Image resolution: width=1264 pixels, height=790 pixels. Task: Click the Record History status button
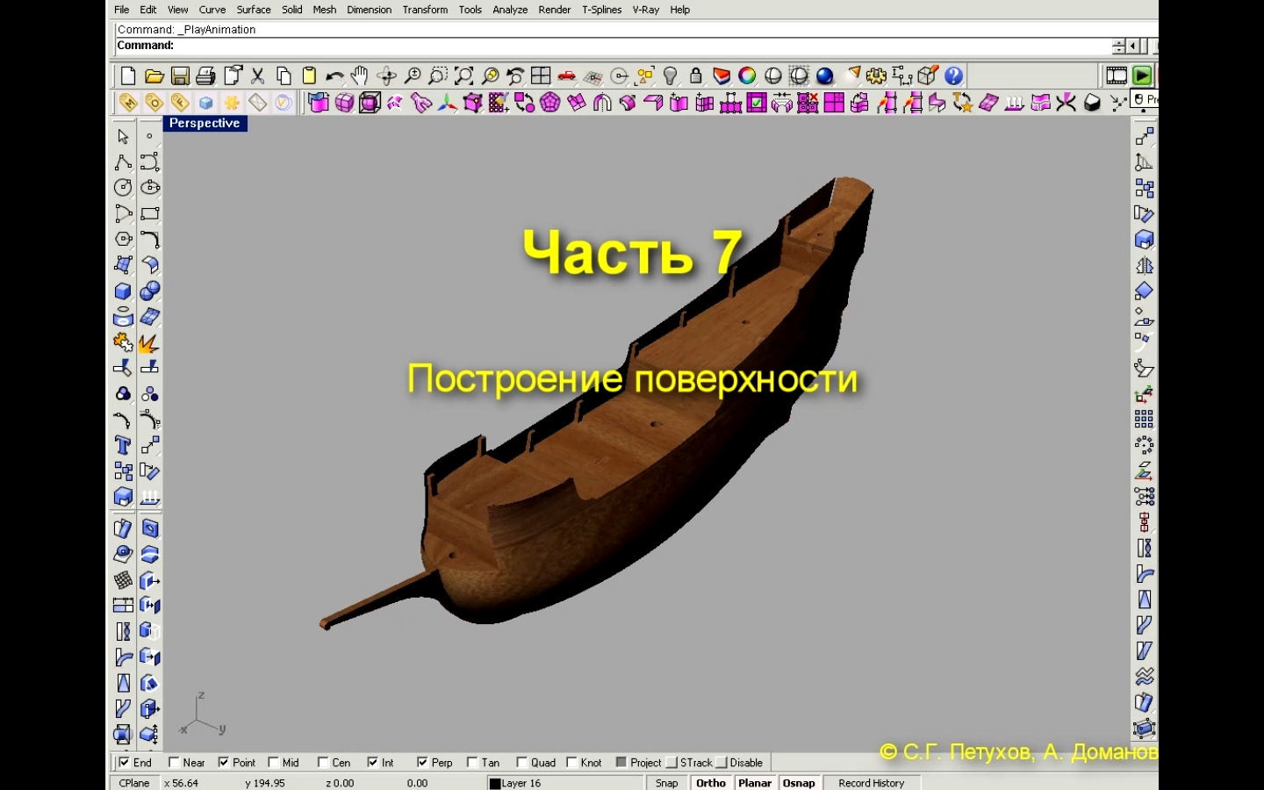point(871,783)
